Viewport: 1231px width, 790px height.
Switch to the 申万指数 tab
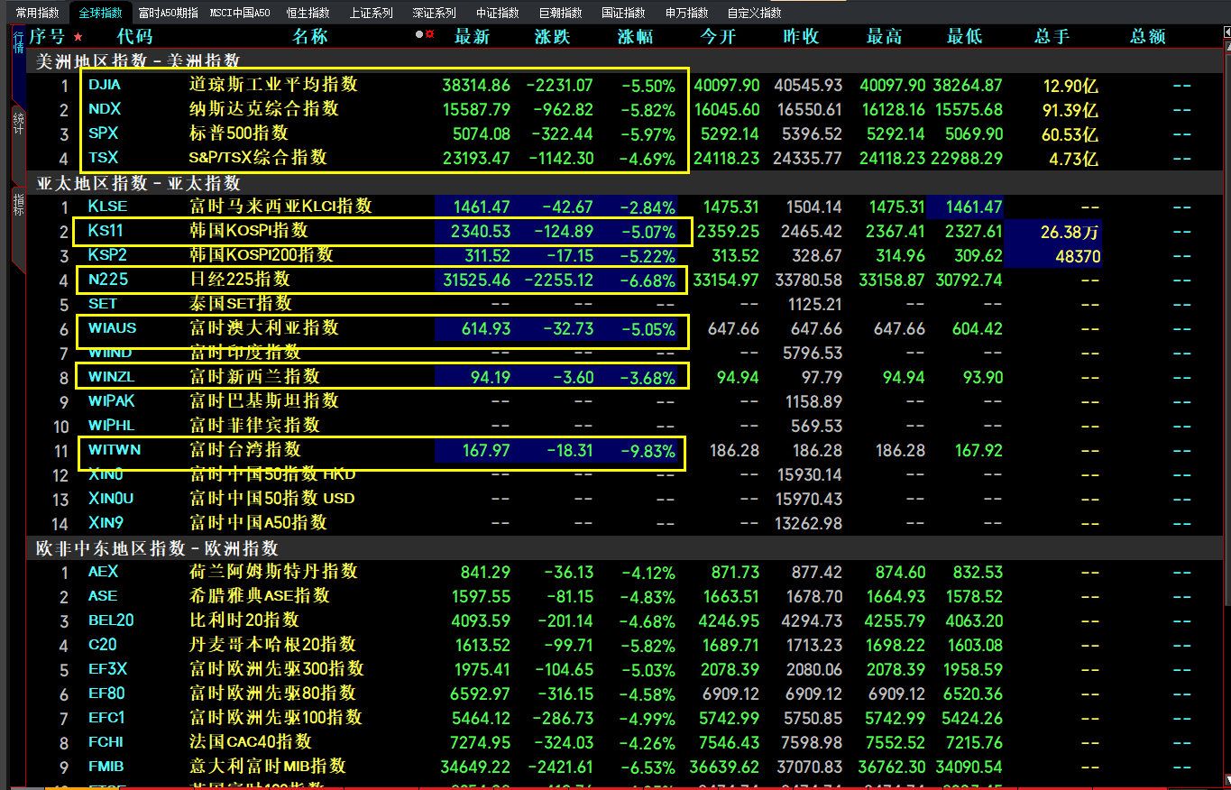coord(687,13)
